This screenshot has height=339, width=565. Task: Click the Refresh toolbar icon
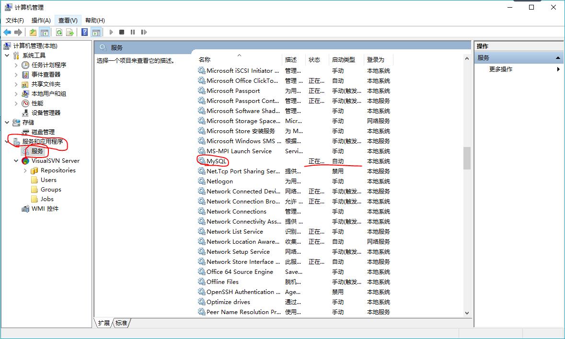[59, 33]
